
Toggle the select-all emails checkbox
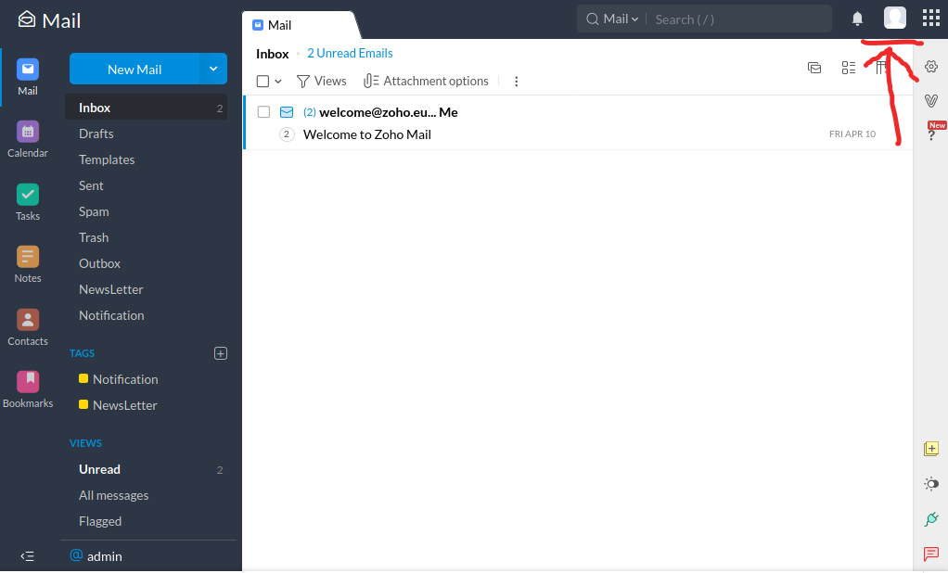point(263,82)
